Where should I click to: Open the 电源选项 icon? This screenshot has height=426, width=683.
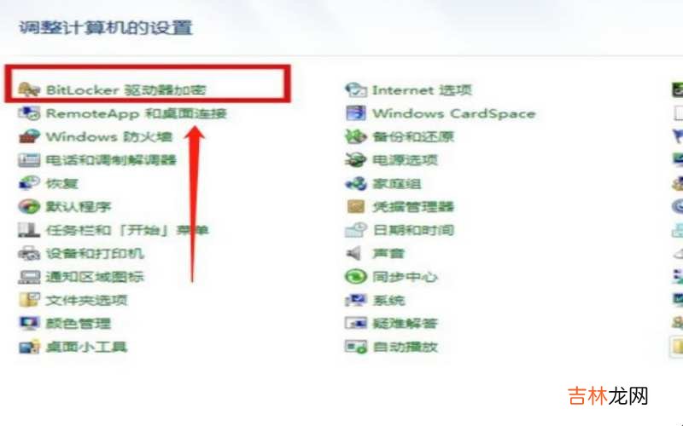pos(356,160)
